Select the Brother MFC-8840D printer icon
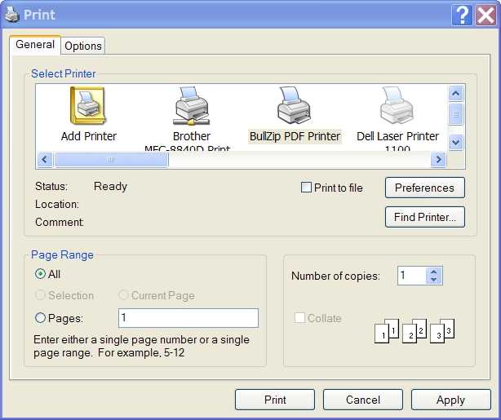 192,105
